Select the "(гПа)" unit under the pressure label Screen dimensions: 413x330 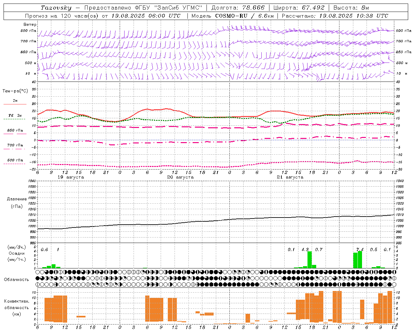pos(17,206)
